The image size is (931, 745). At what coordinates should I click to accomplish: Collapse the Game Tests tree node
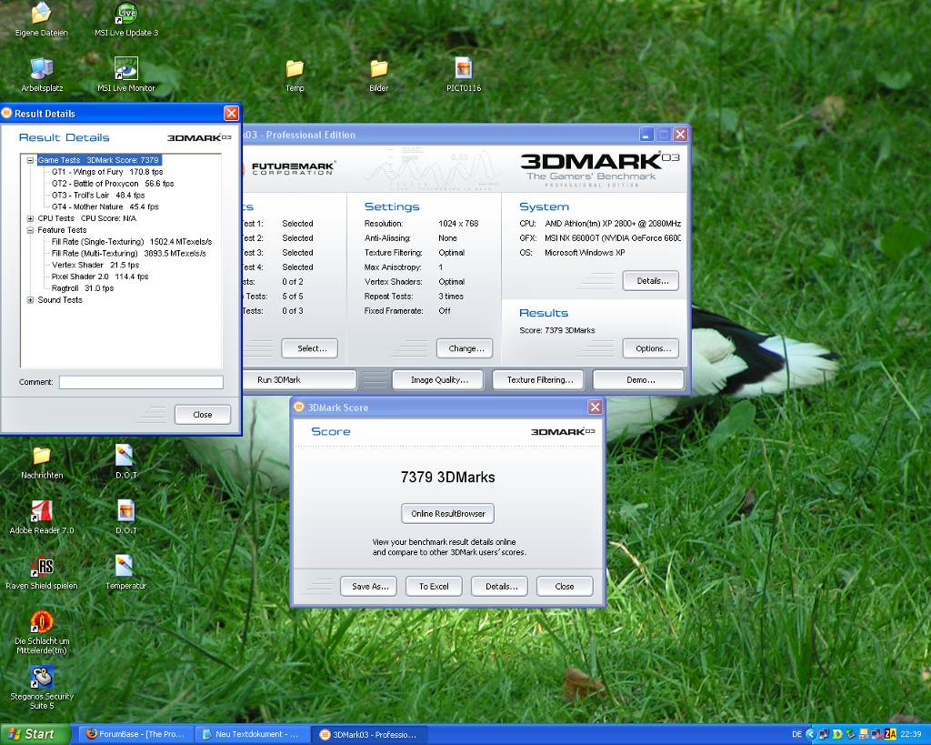[30, 160]
